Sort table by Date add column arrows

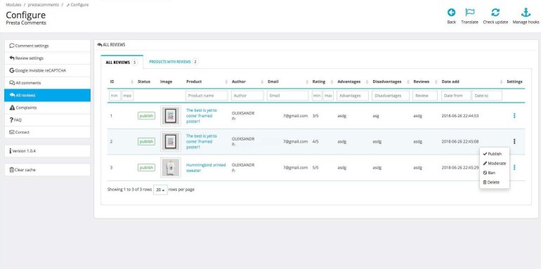click(x=502, y=81)
